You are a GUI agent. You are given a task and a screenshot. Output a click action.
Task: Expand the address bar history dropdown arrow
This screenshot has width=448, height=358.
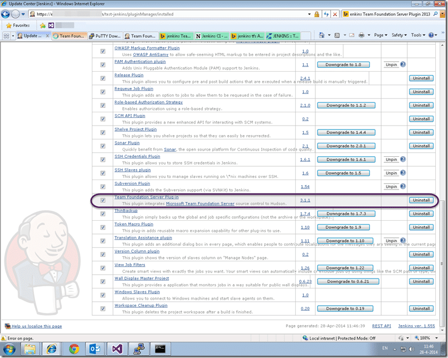tap(309, 14)
